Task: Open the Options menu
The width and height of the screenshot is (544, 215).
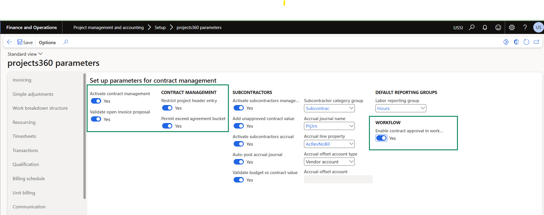Action: pyautogui.click(x=47, y=42)
